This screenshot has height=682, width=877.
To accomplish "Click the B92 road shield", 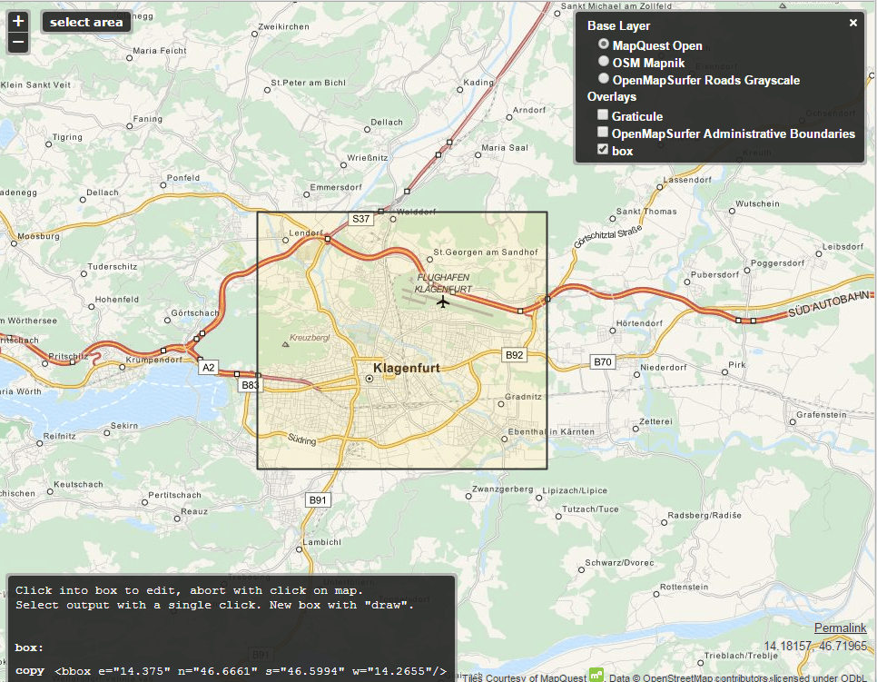I will pyautogui.click(x=514, y=355).
